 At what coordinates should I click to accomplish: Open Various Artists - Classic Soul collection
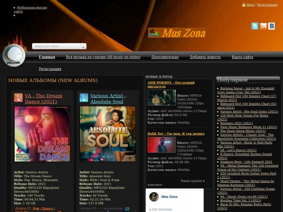(247, 137)
